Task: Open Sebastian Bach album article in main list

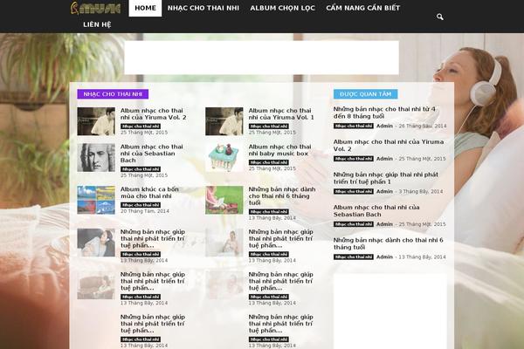Action: point(152,154)
